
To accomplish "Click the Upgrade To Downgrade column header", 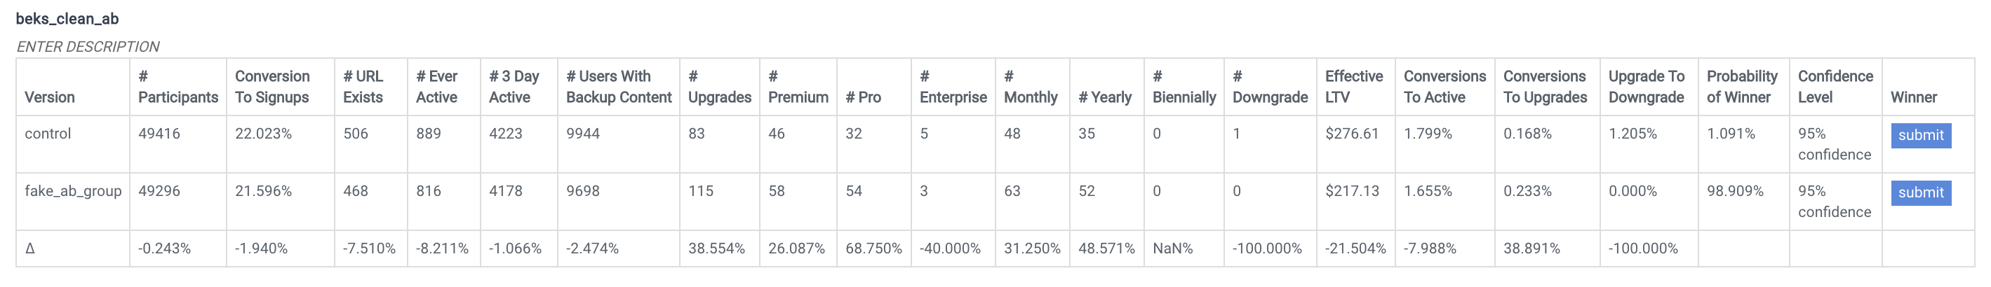I will tap(1646, 87).
